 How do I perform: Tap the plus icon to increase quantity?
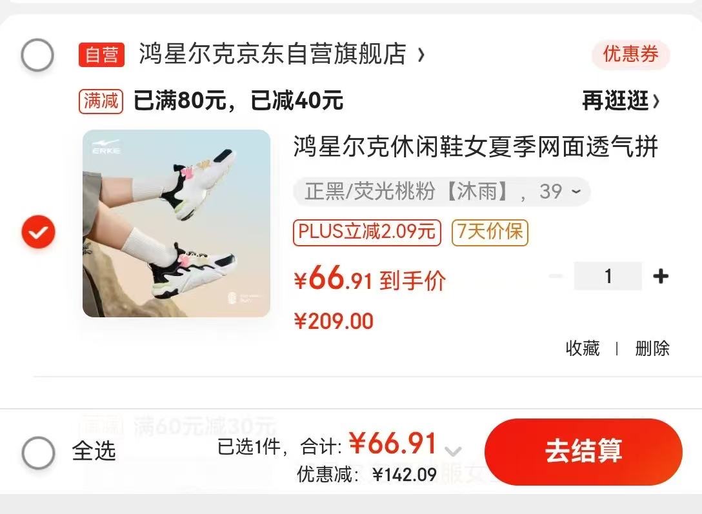tap(660, 276)
